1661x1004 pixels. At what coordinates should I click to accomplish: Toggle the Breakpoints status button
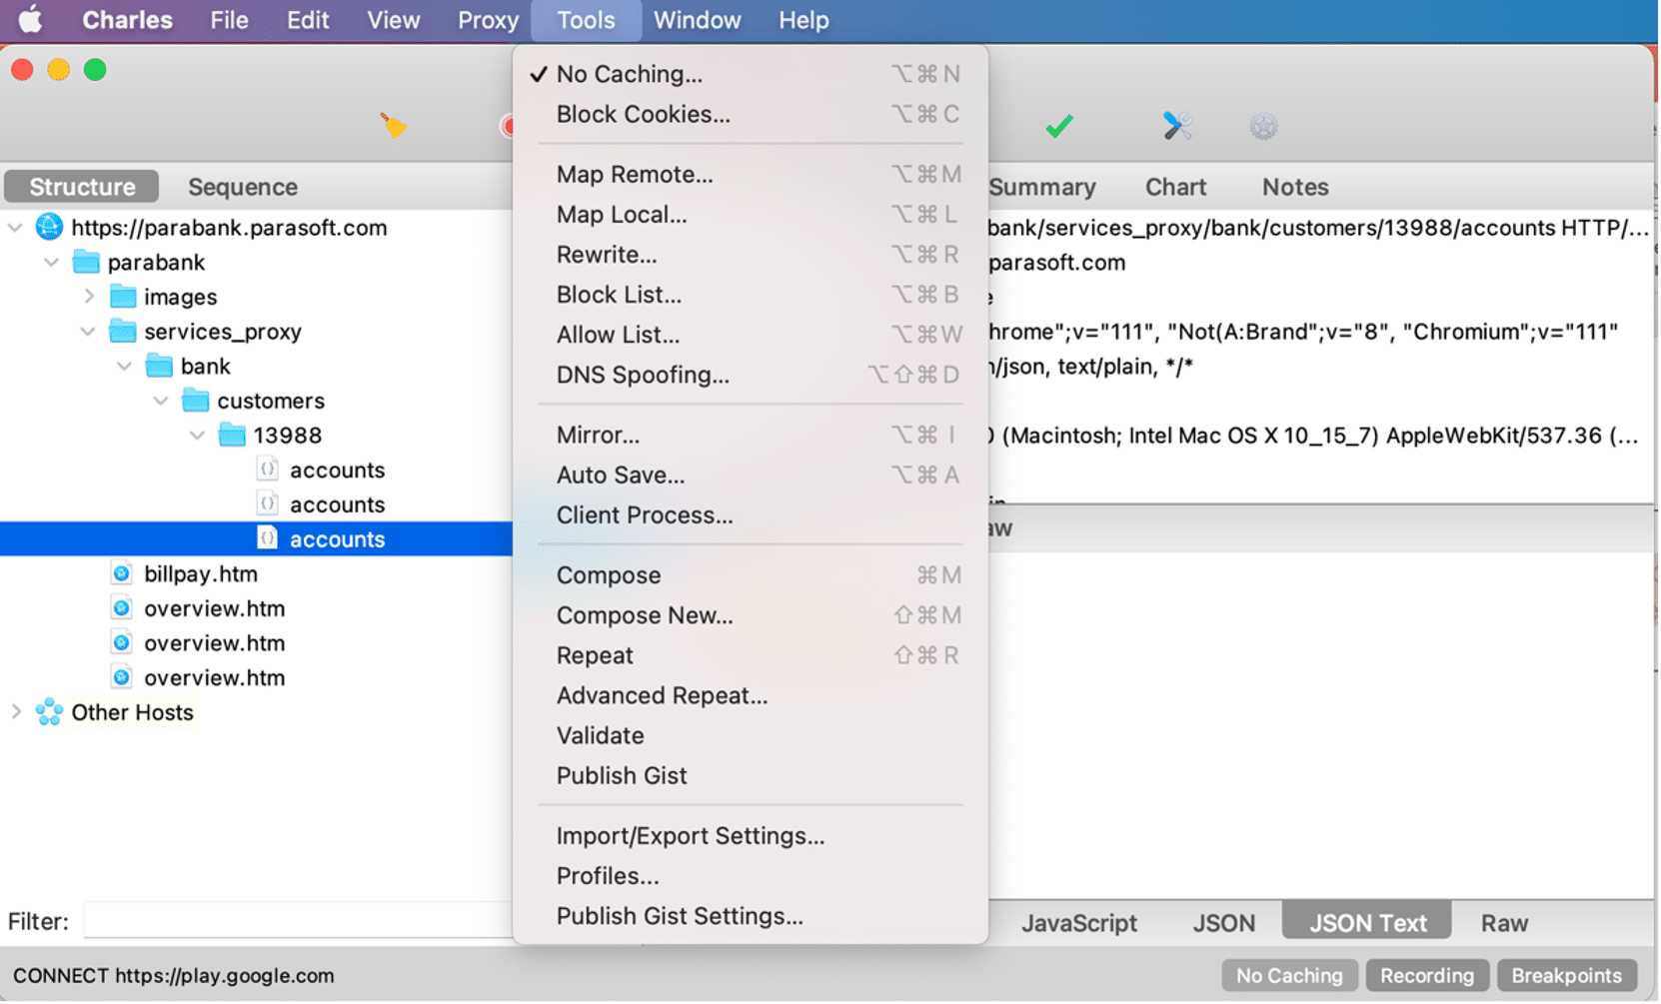[1566, 975]
